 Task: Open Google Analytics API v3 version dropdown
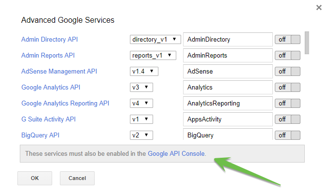pyautogui.click(x=142, y=87)
